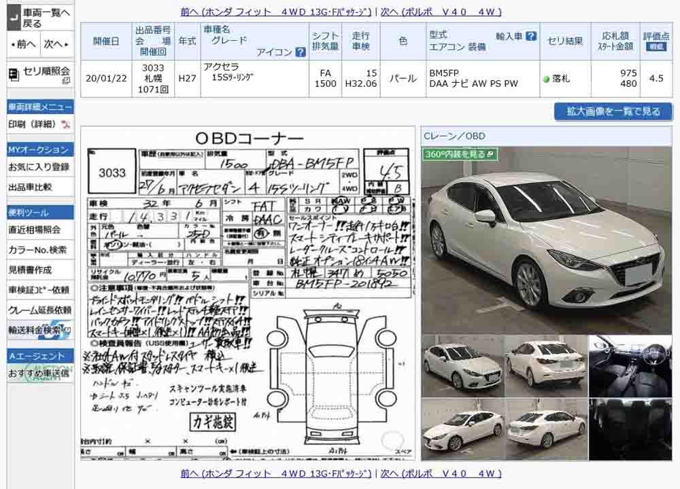The width and height of the screenshot is (680, 489).
Task: Select 車検証コピー依頼 menu item
Action: (40, 290)
